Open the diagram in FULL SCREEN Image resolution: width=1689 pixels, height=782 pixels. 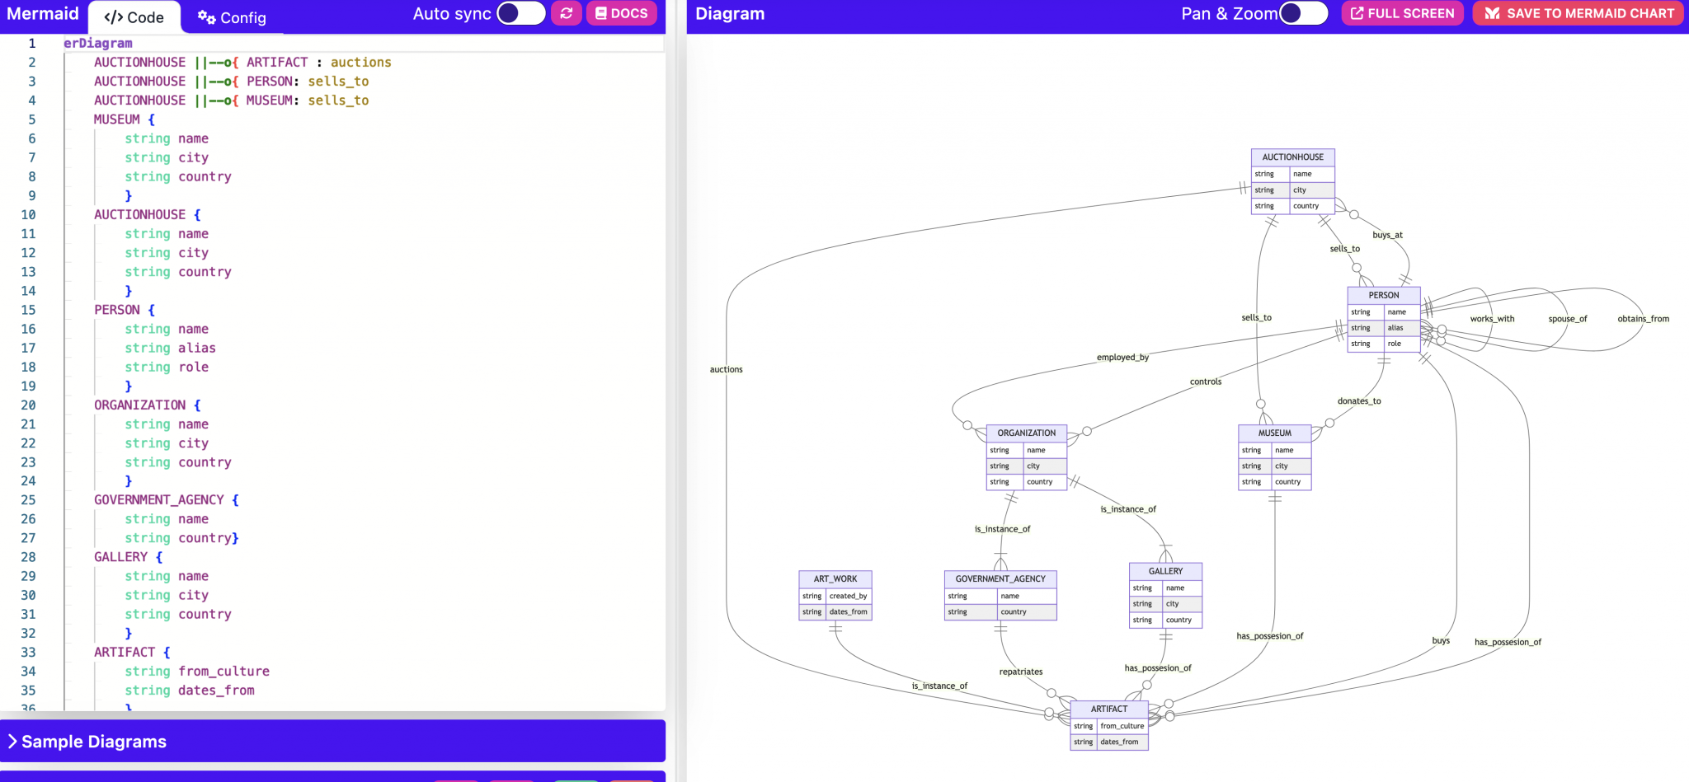(1402, 13)
